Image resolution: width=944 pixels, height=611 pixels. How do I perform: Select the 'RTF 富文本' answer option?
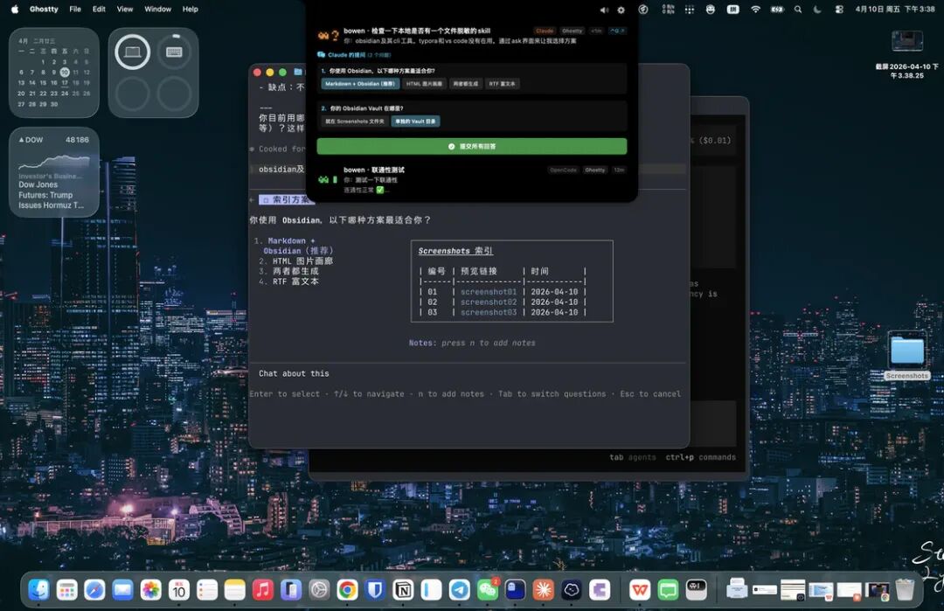point(502,84)
